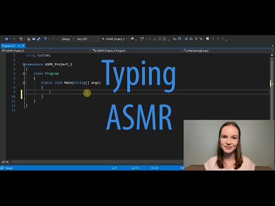Click the Col 14 status indicator

[x=135, y=168]
